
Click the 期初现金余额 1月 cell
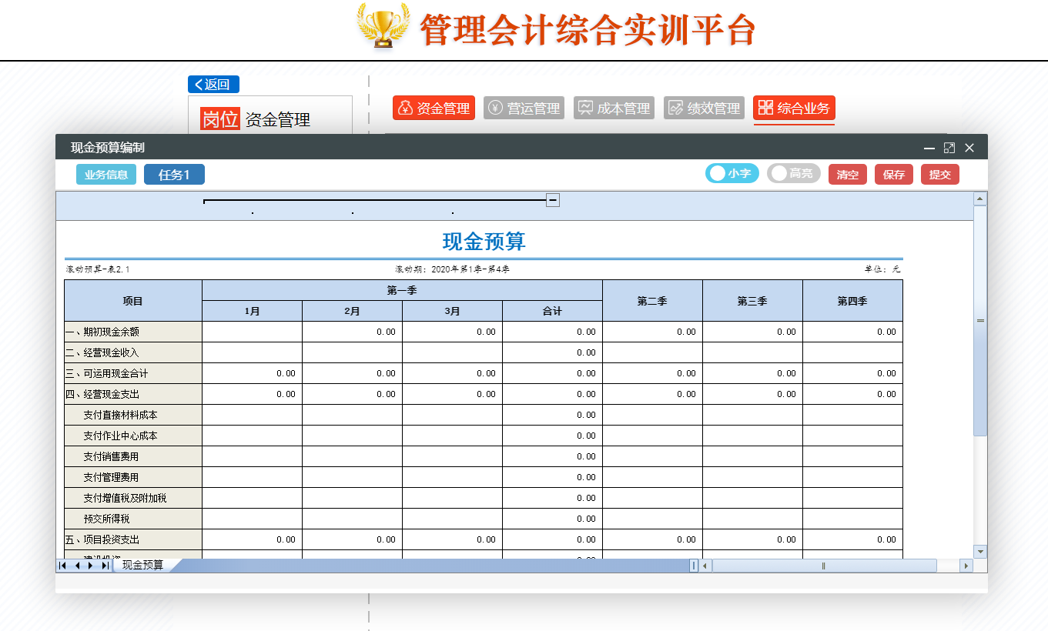(x=253, y=332)
